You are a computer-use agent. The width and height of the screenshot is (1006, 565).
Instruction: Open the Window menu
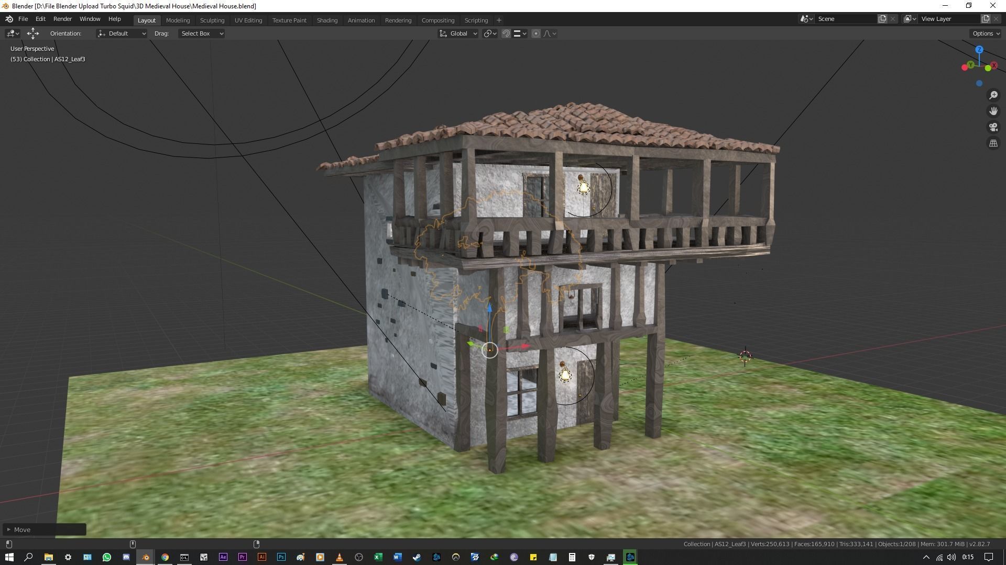(90, 19)
